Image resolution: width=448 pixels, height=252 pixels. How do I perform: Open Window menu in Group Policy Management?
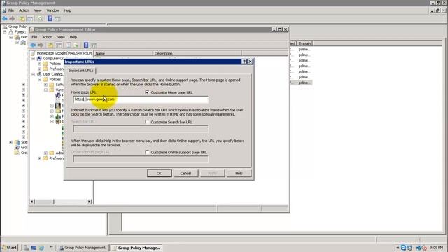53,10
